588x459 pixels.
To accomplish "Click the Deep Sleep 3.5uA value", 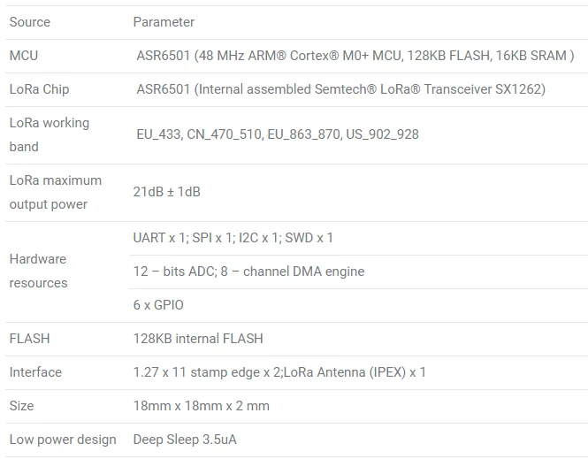I will coord(185,440).
